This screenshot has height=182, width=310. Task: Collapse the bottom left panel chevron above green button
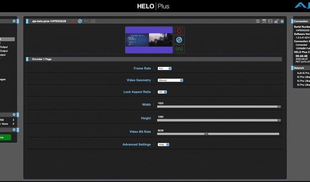pos(14,130)
